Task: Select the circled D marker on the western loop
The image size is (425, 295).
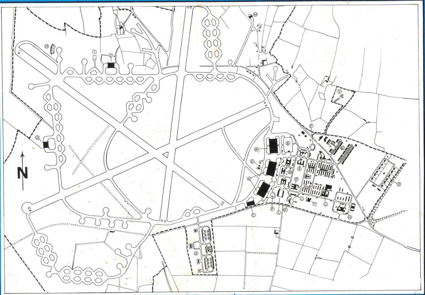Action: pyautogui.click(x=37, y=138)
